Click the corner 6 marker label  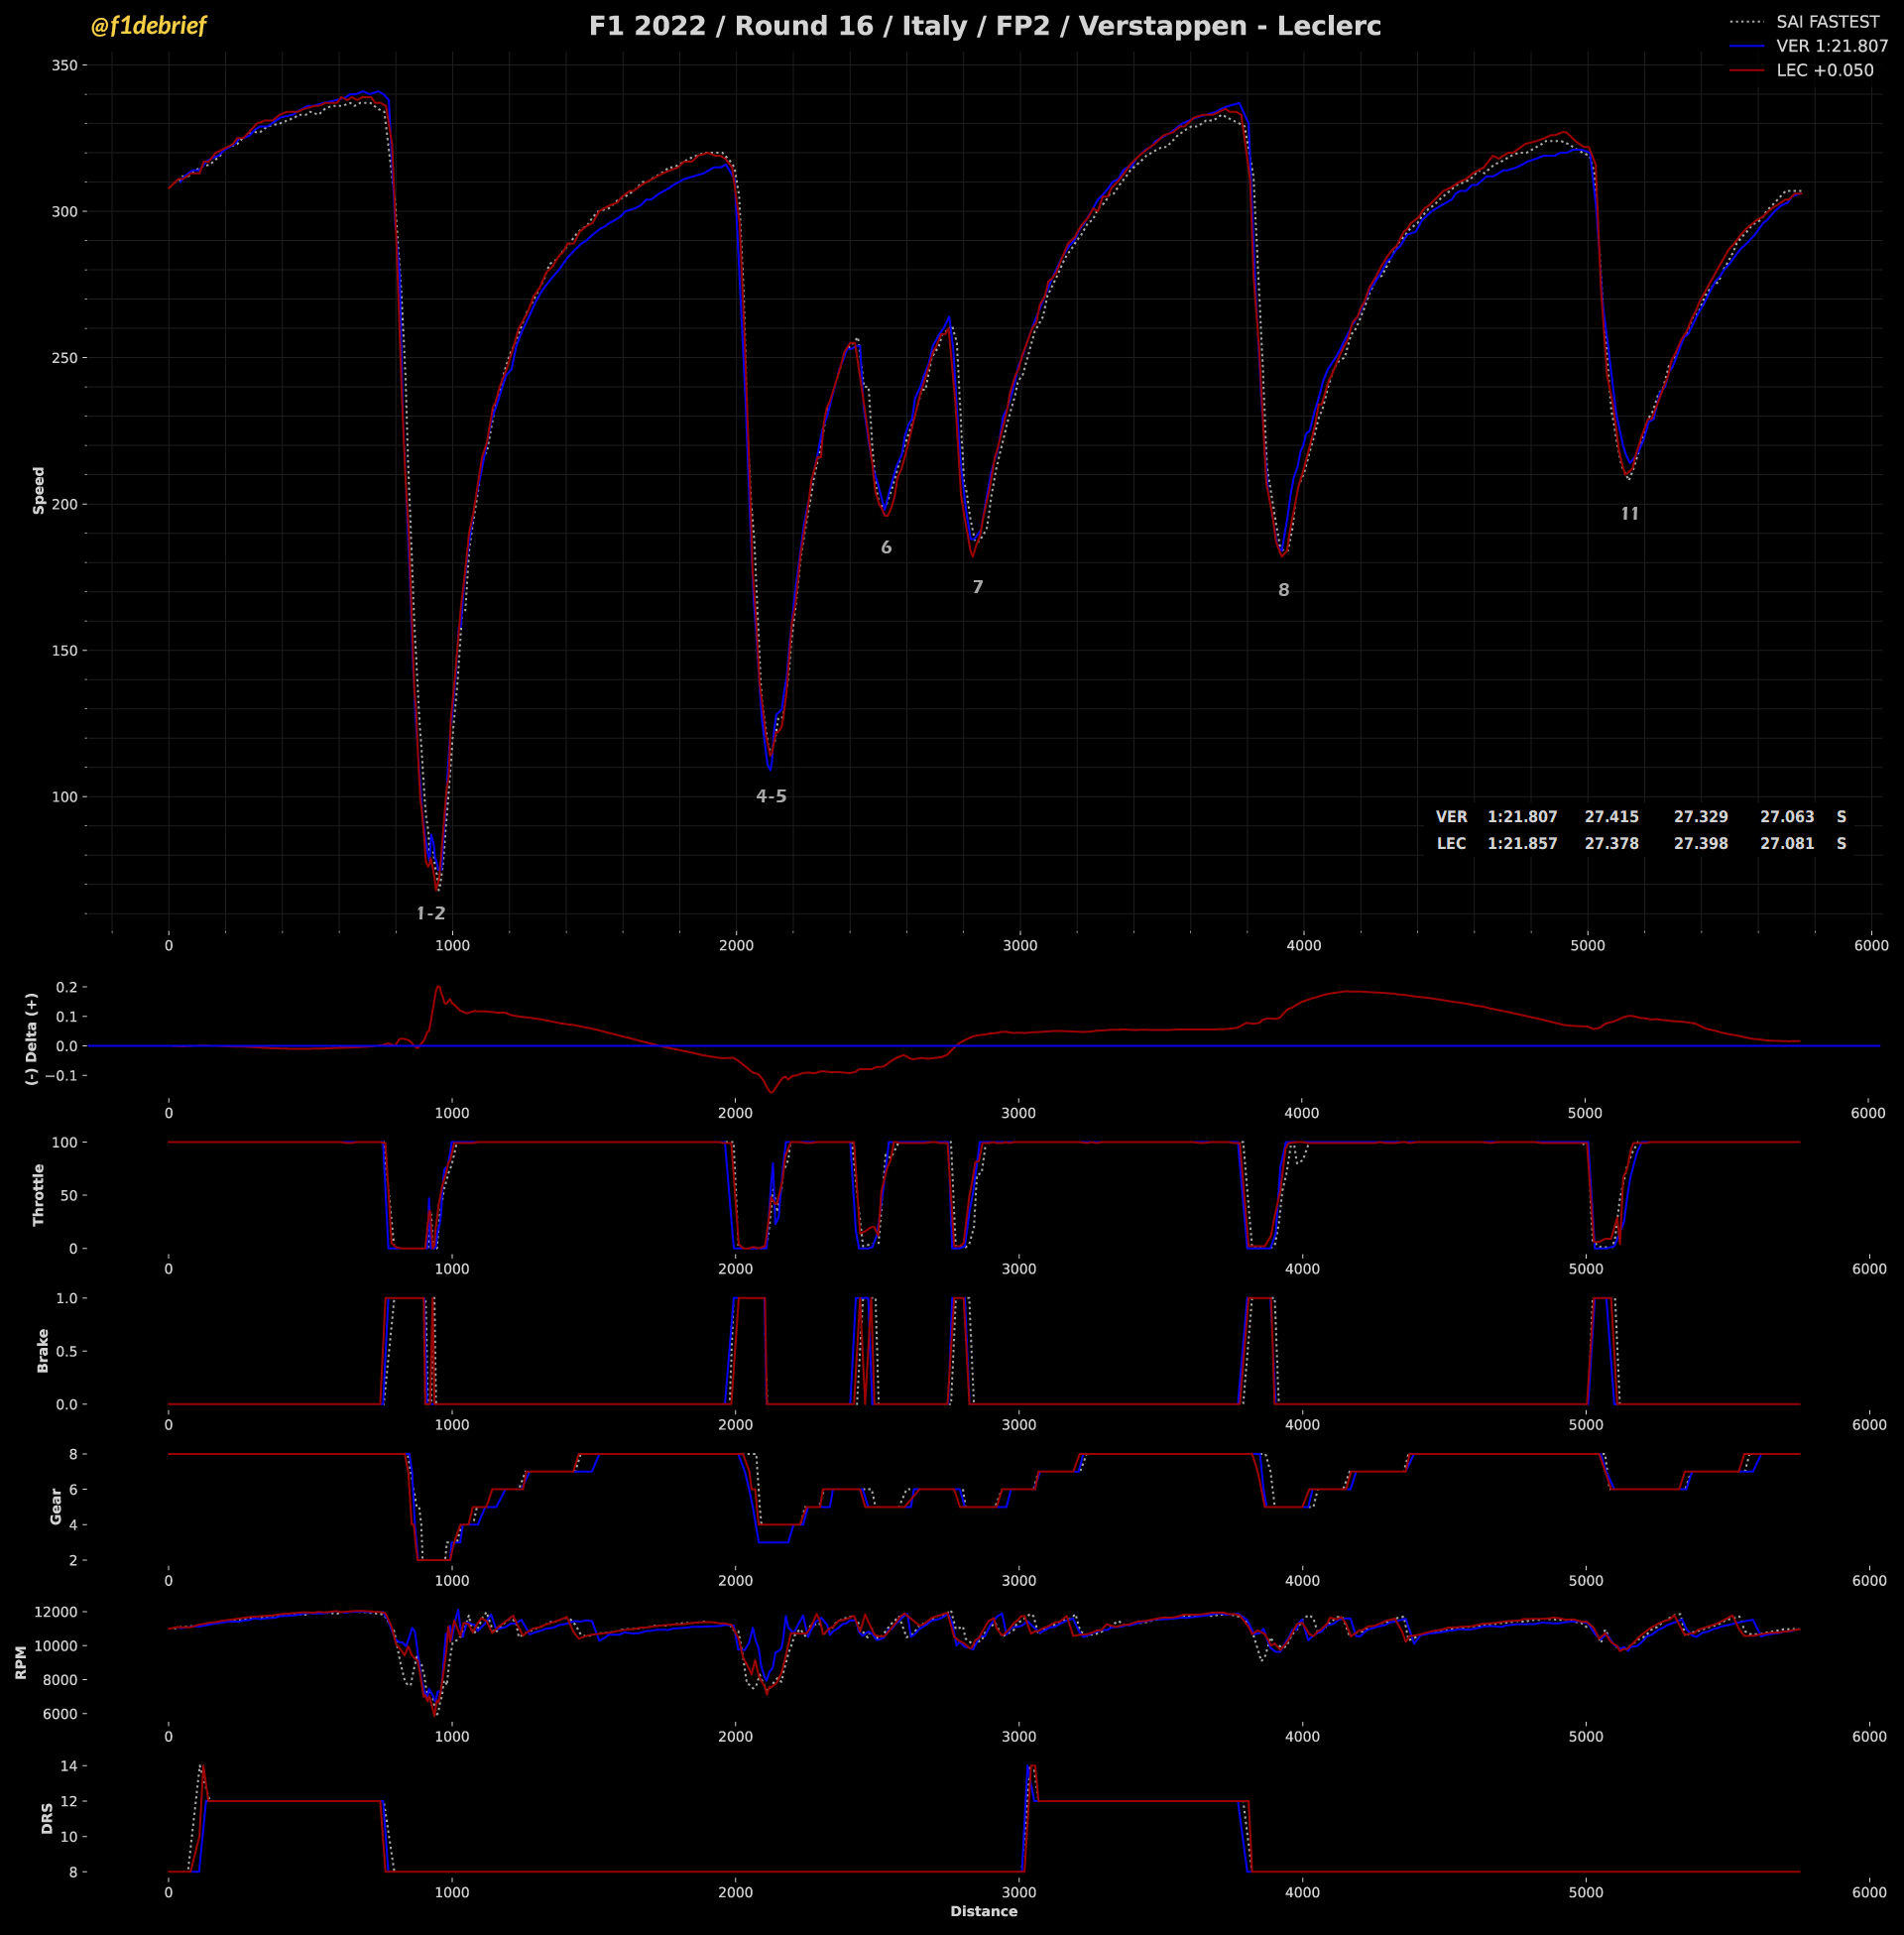click(x=886, y=548)
